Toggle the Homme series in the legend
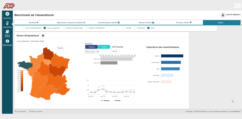The image size is (242, 119). pos(105,101)
